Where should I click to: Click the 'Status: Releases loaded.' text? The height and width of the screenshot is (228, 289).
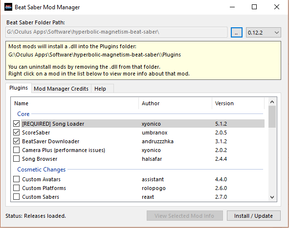point(36,216)
